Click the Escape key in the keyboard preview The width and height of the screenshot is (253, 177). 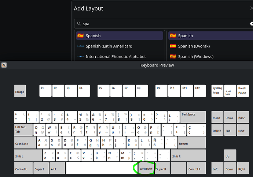click(x=20, y=91)
